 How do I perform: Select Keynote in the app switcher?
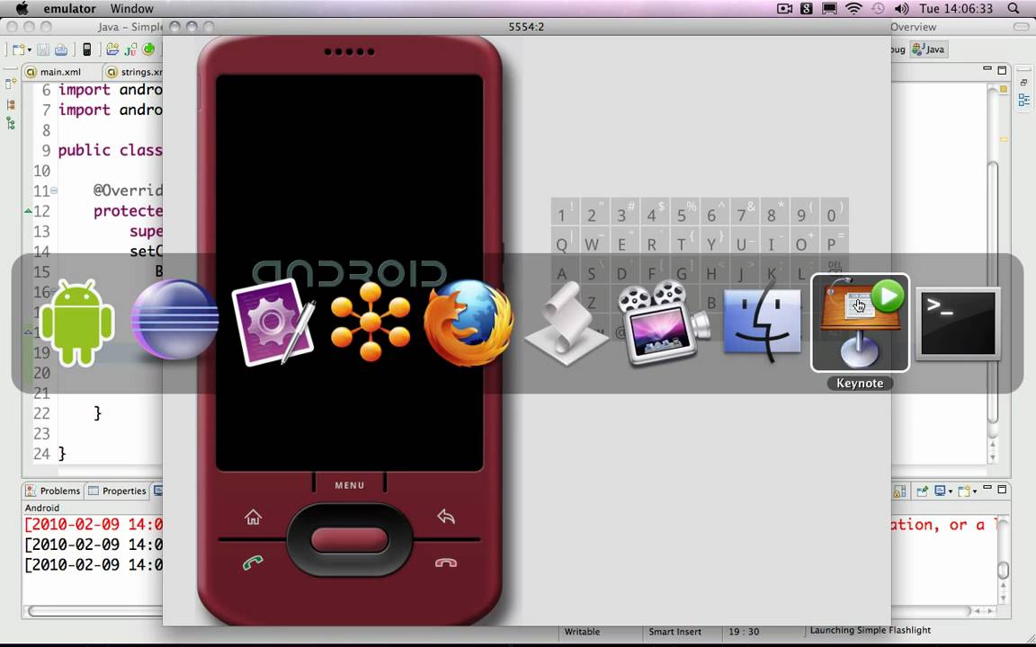(860, 323)
